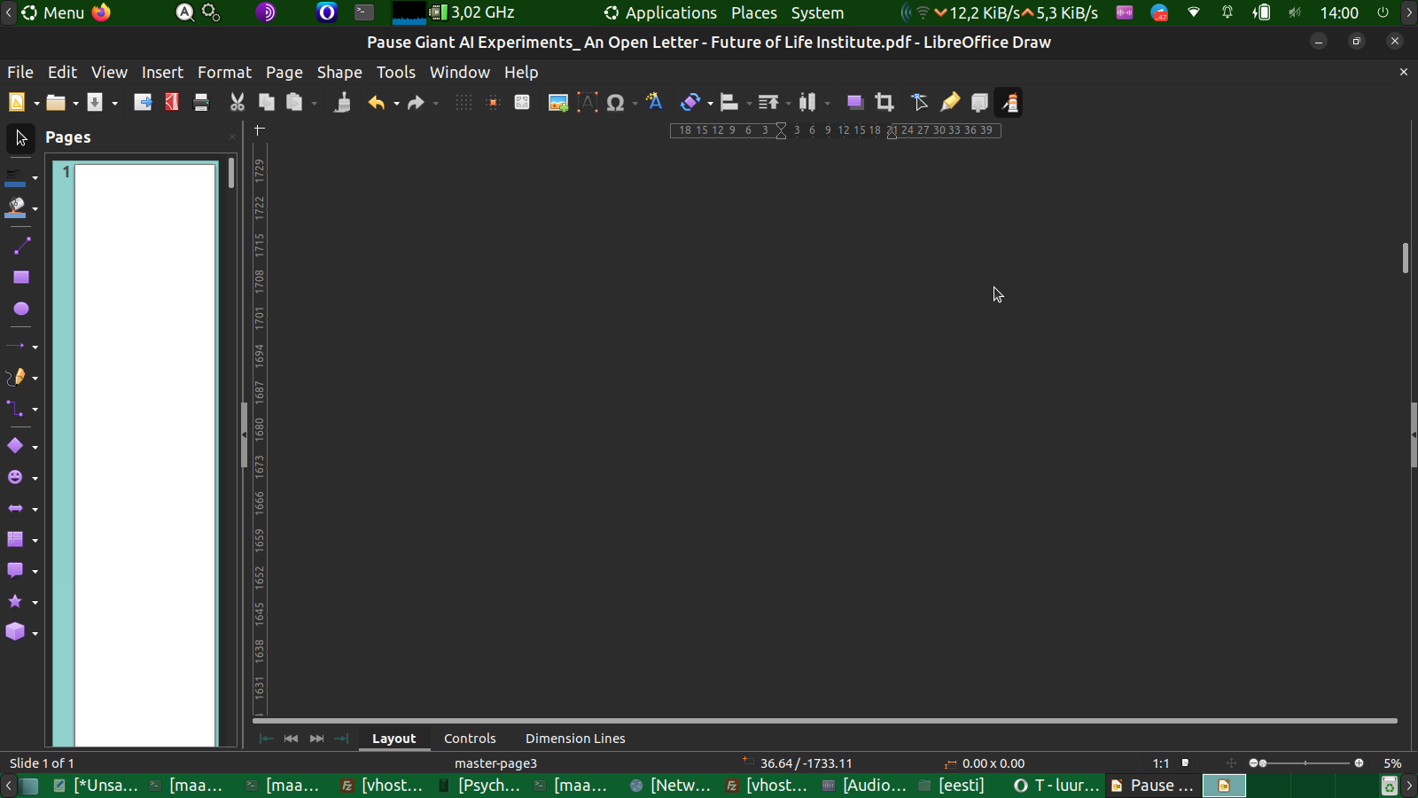Toggle Display Grid in toolbar

pyautogui.click(x=464, y=103)
